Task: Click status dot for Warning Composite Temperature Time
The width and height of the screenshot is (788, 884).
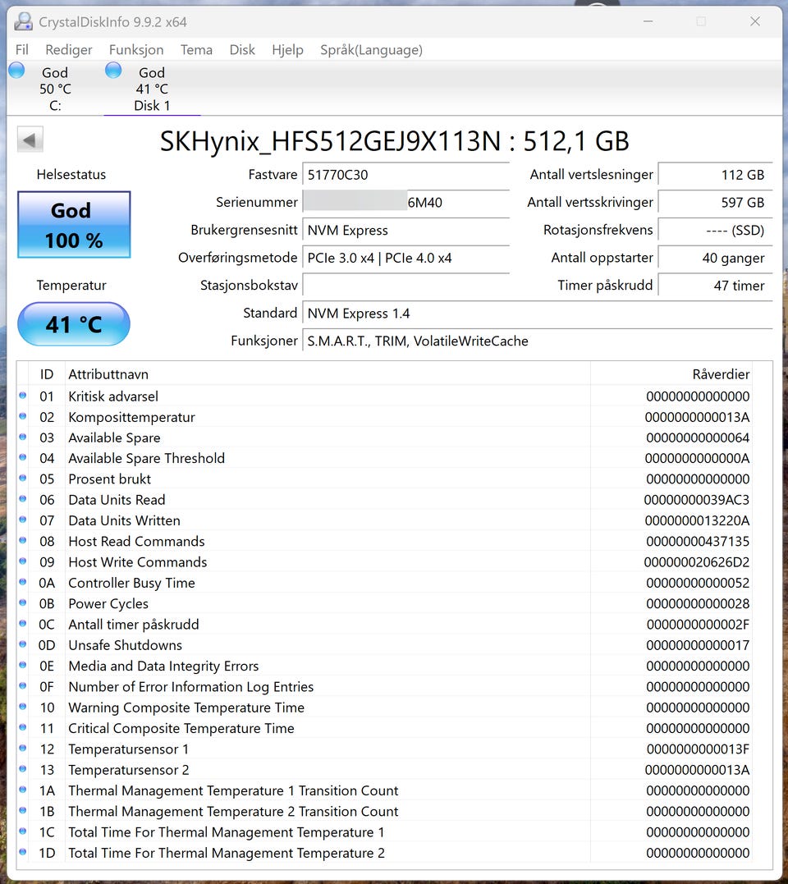Action: pyautogui.click(x=22, y=707)
